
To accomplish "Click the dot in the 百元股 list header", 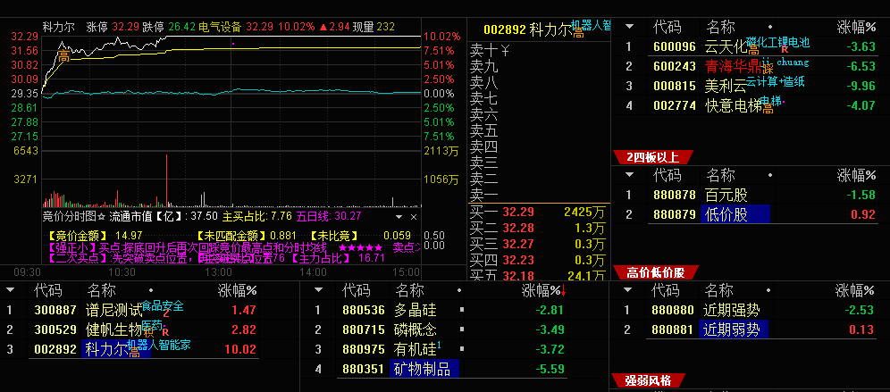I will coord(770,175).
